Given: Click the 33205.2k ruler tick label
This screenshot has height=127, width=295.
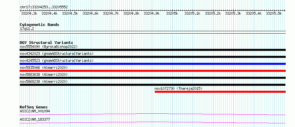Looking at the screenshot, I should 213,13.
